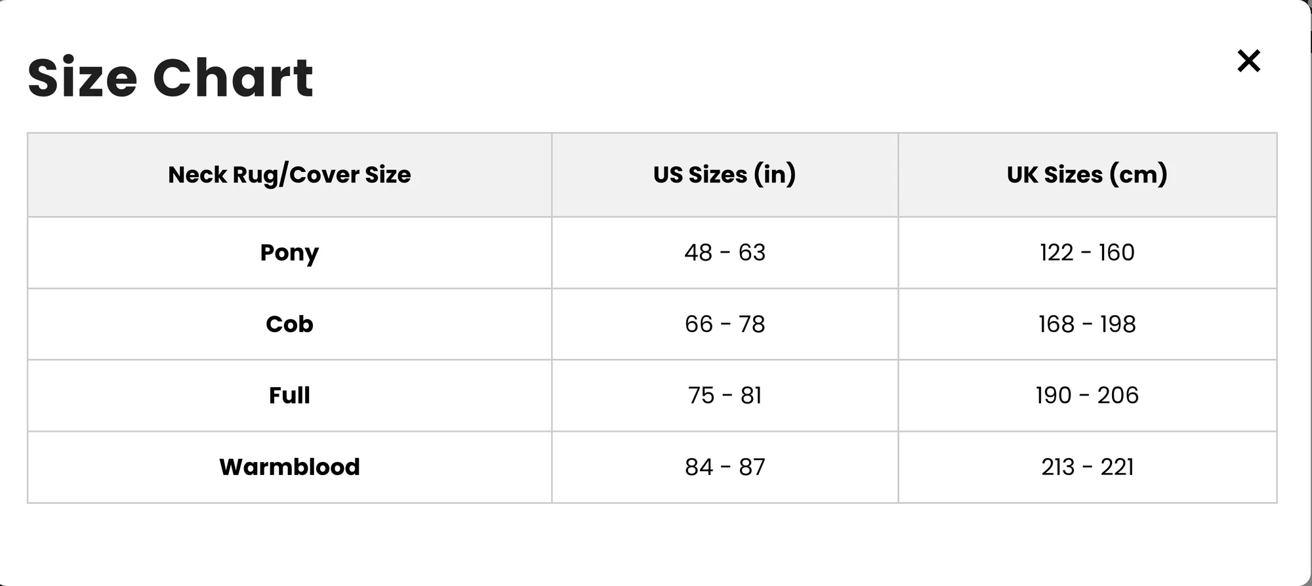This screenshot has height=586, width=1312.
Task: Click the Cob size row label
Action: [x=289, y=324]
